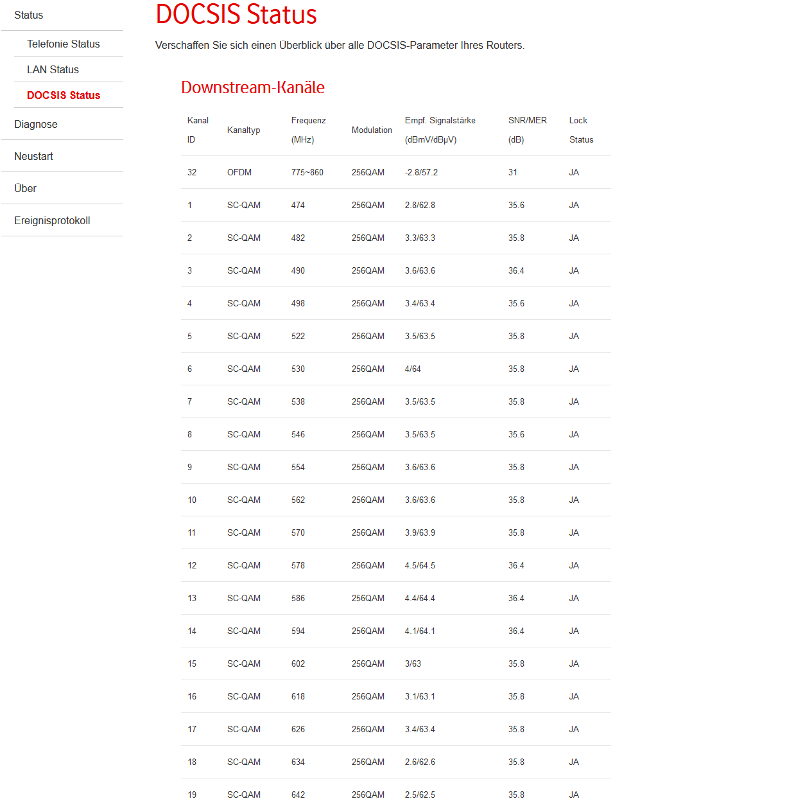Select frequency 538 cell
This screenshot has width=787, height=808.
[298, 401]
